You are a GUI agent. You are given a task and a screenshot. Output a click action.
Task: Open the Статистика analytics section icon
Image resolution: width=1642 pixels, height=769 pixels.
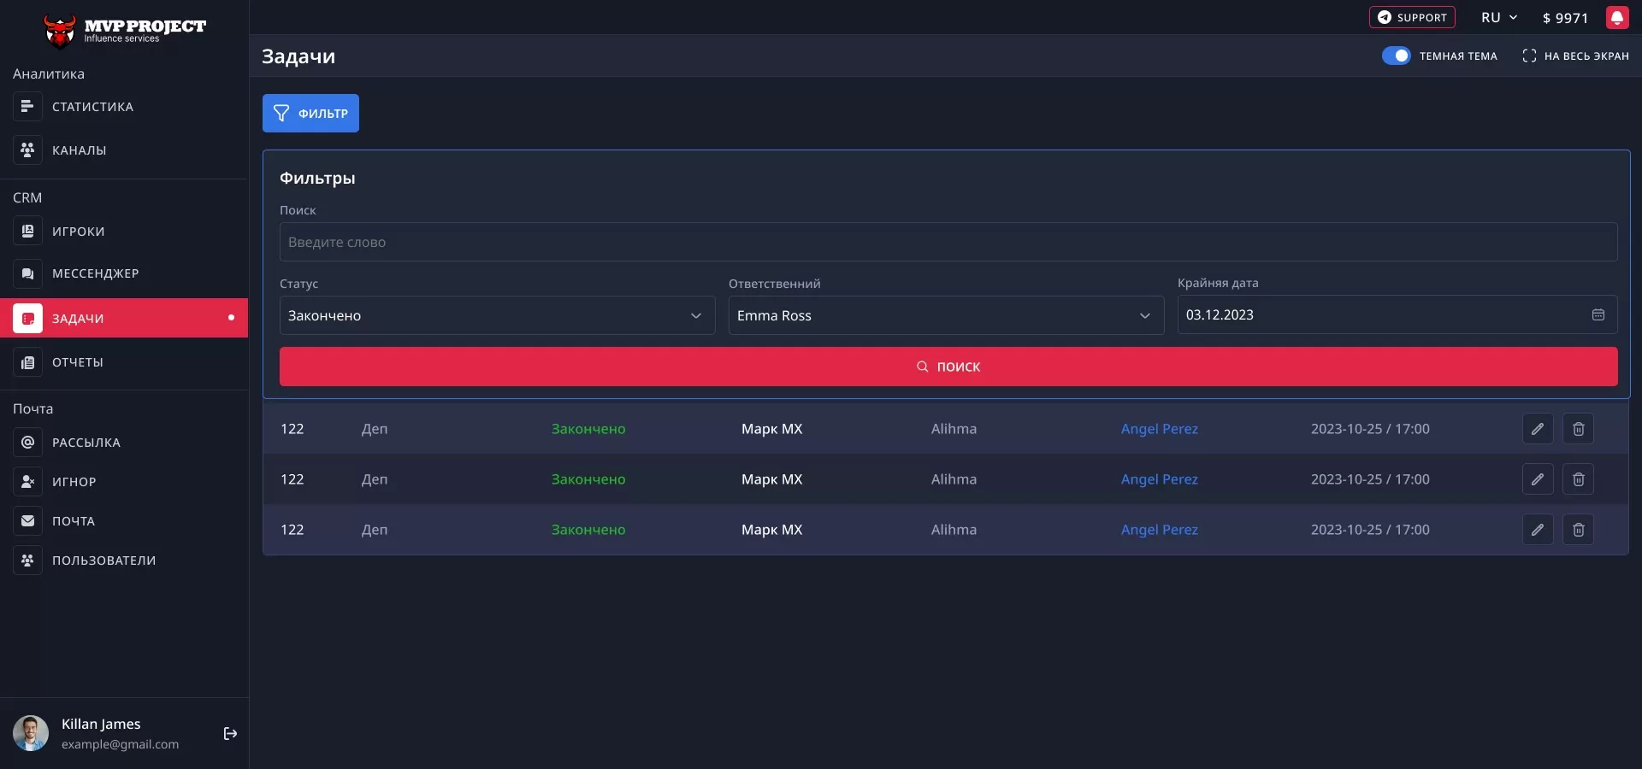tap(27, 106)
